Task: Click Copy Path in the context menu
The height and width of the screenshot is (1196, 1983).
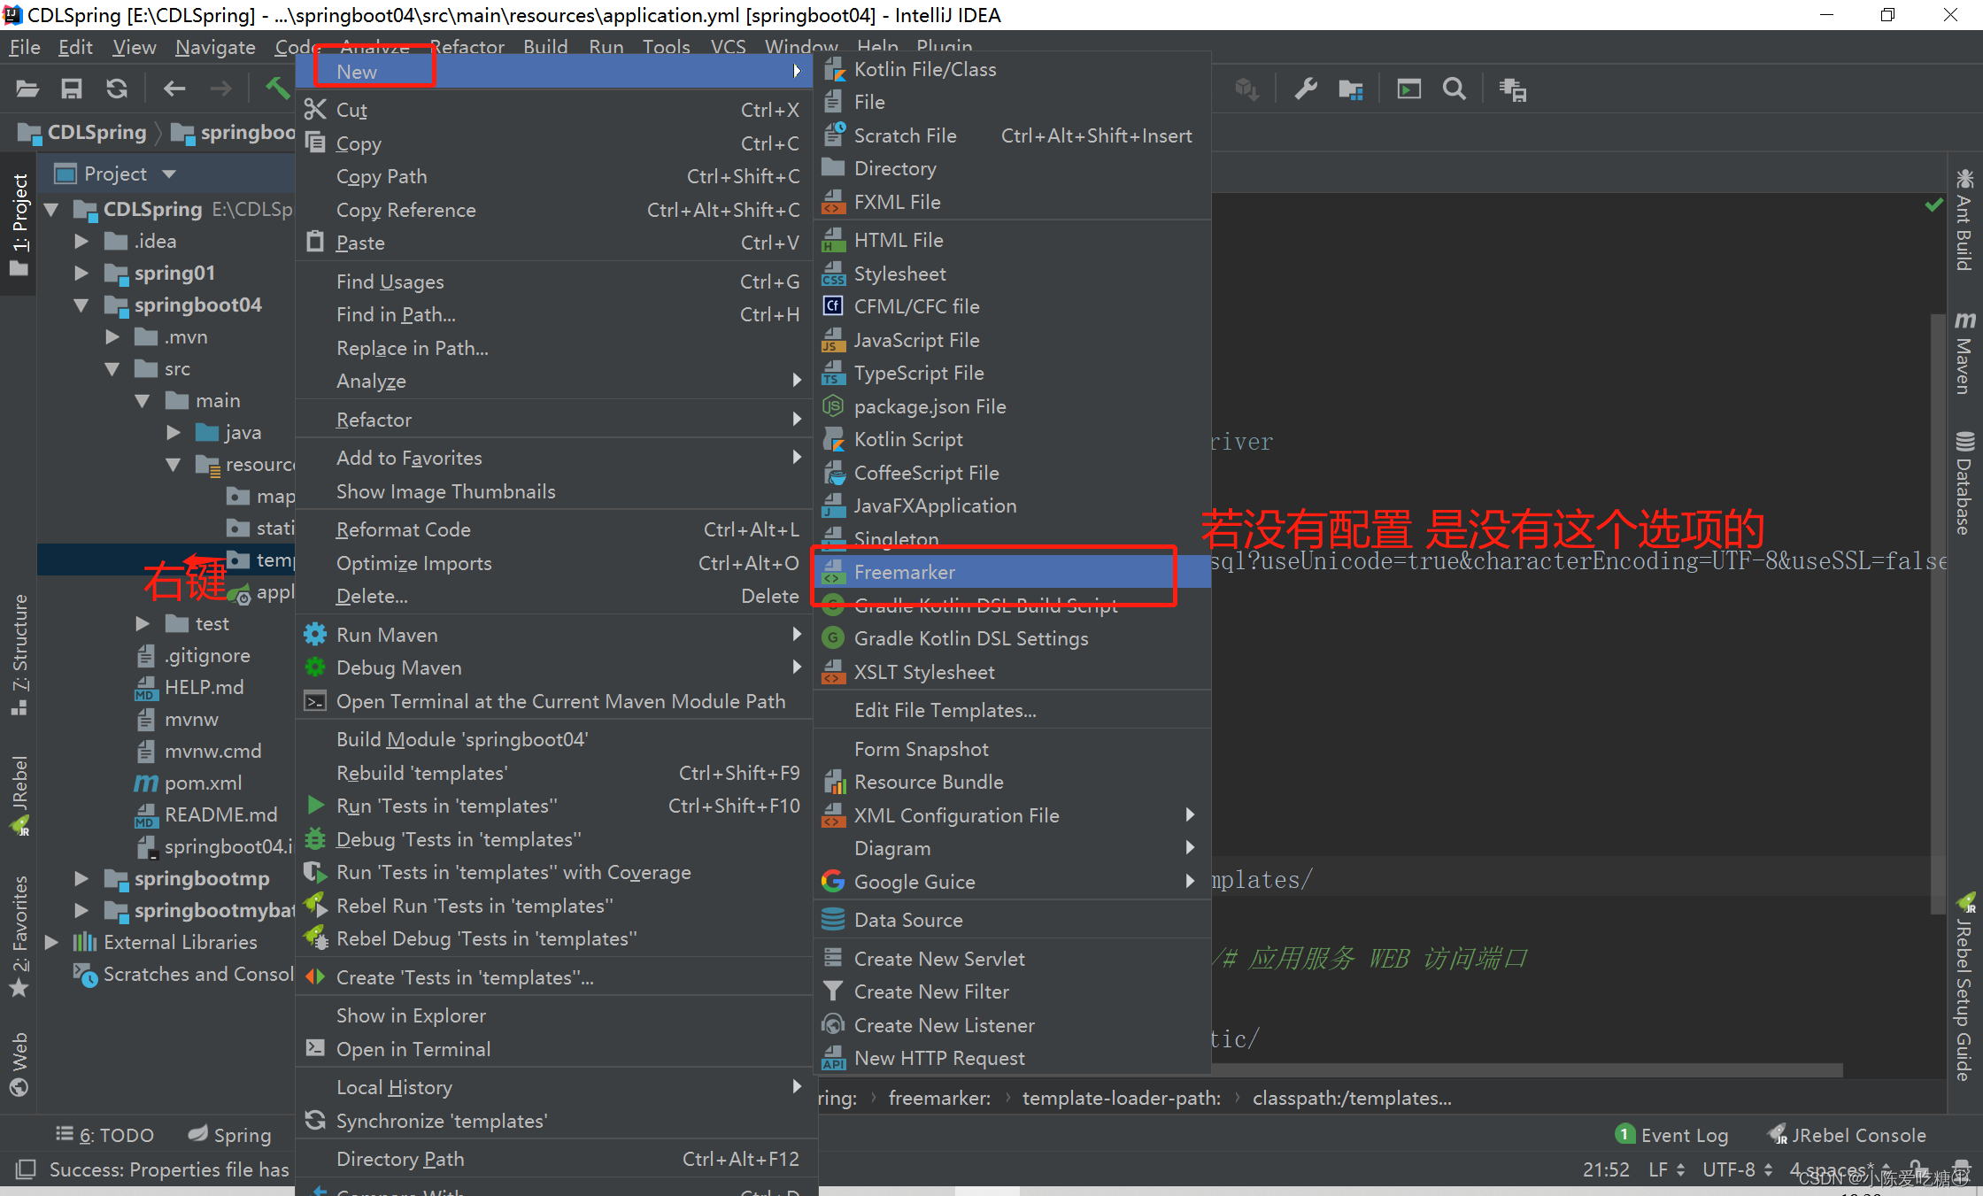Action: pos(554,176)
